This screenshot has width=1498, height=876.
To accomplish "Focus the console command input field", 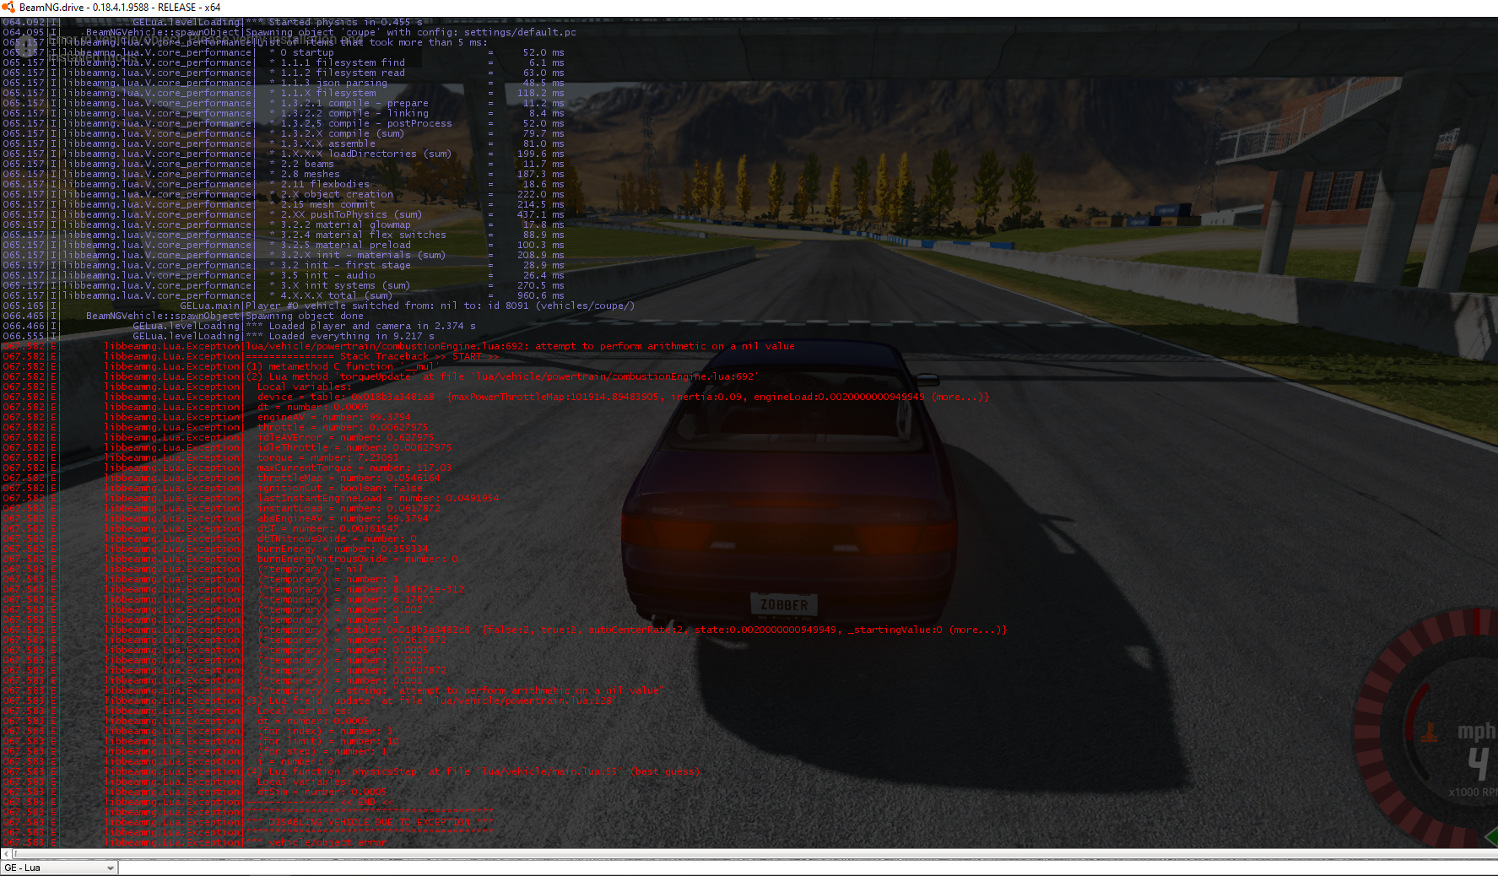I will click(808, 868).
